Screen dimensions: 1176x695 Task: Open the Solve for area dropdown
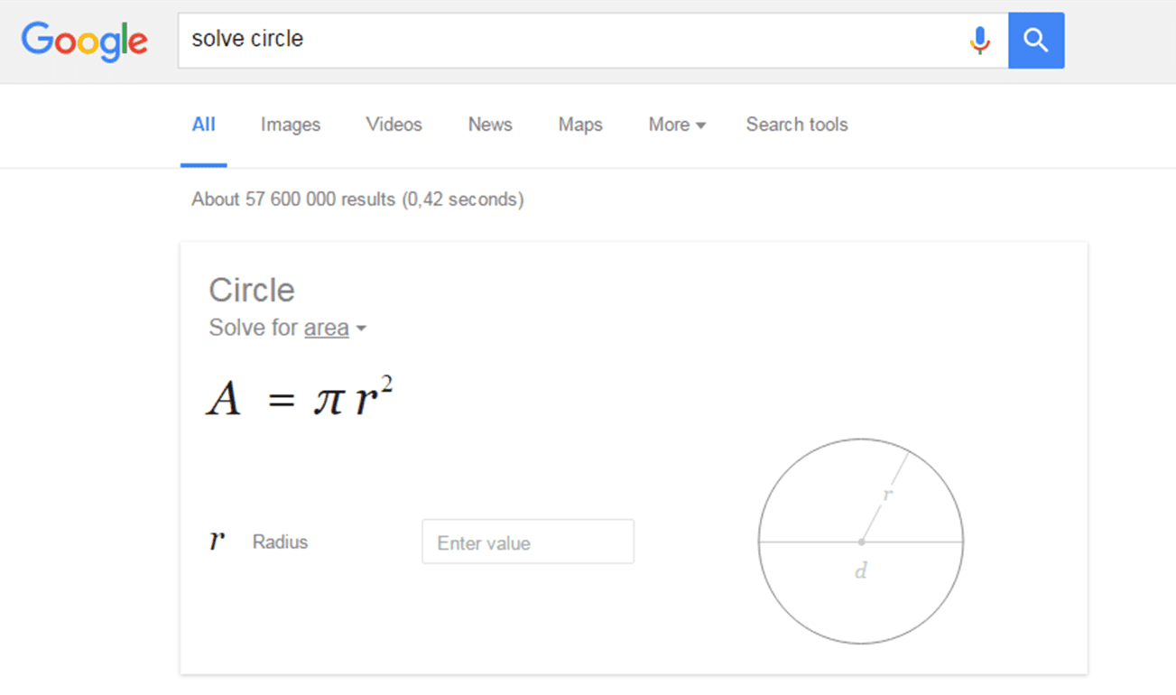pyautogui.click(x=326, y=328)
